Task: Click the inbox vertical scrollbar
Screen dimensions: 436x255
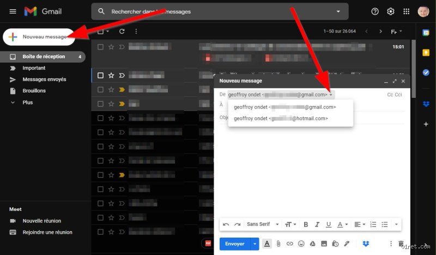Action: 414,69
